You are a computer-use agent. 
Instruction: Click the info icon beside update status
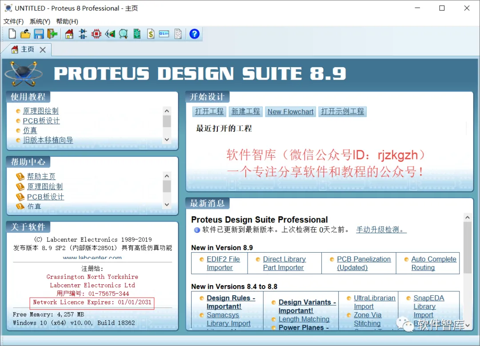point(197,230)
